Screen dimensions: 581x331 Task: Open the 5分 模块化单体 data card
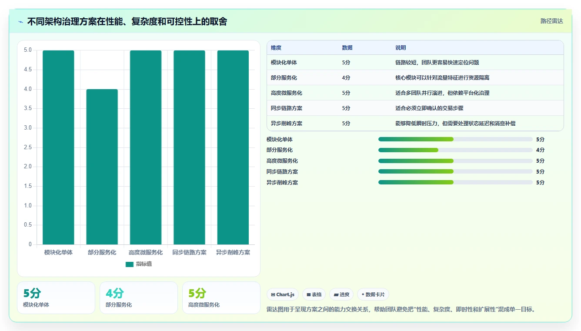[x=56, y=298]
